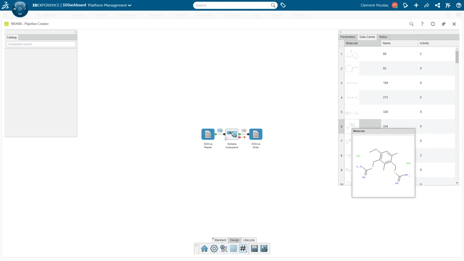Screen dimensions: 464x261
Task: Click the Name column header
Action: (x=399, y=43)
